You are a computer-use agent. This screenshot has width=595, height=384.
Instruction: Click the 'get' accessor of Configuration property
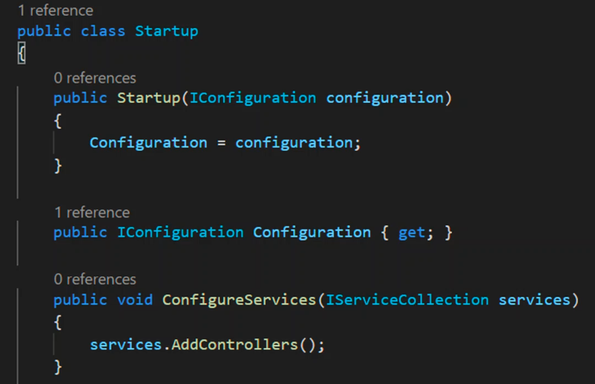[x=412, y=233]
